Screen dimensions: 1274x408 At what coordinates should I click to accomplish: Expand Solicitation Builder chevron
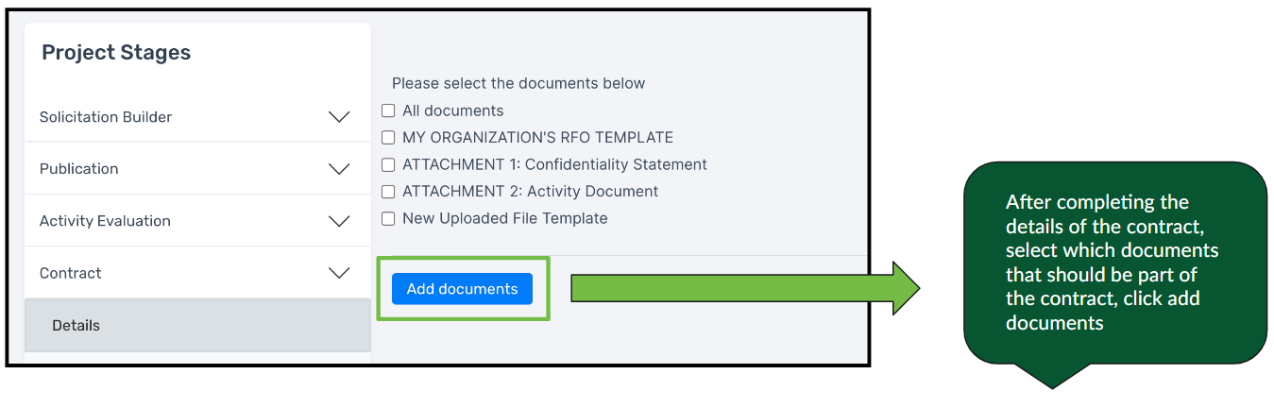click(339, 117)
